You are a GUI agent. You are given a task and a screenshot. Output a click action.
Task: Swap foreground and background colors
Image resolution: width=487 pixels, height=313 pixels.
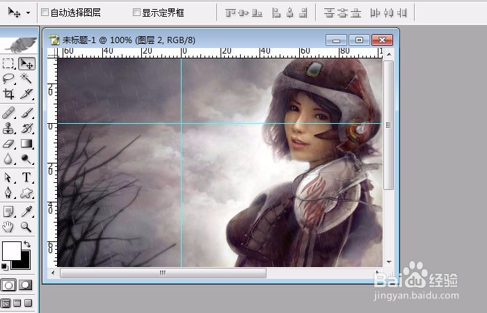(x=27, y=244)
